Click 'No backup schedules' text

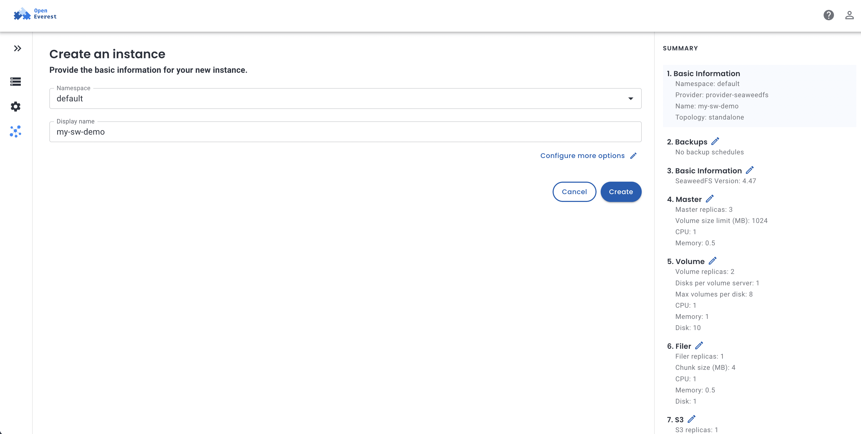[710, 152]
